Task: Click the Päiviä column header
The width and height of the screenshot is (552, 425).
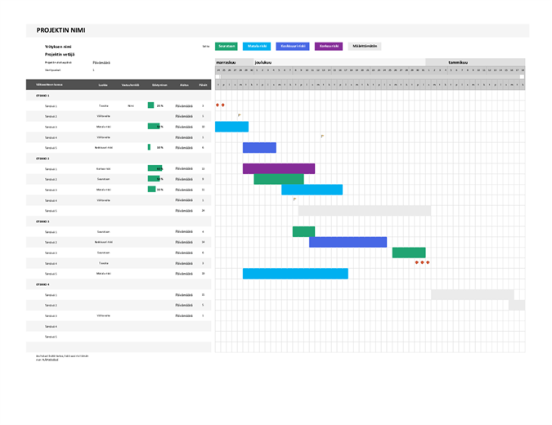Action: (203, 85)
